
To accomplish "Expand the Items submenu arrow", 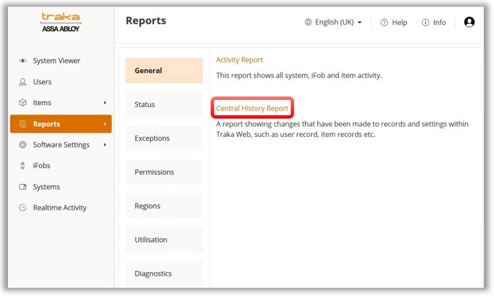I will (105, 103).
